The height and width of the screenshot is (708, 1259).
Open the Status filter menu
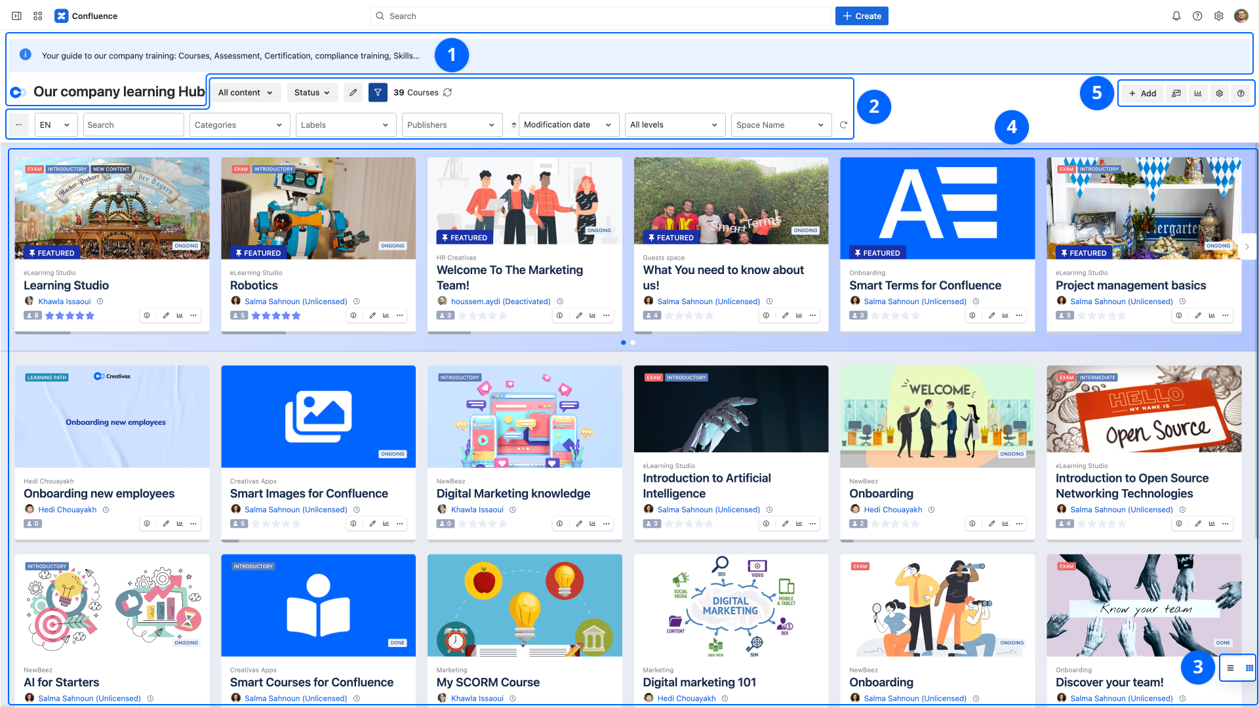(x=311, y=92)
